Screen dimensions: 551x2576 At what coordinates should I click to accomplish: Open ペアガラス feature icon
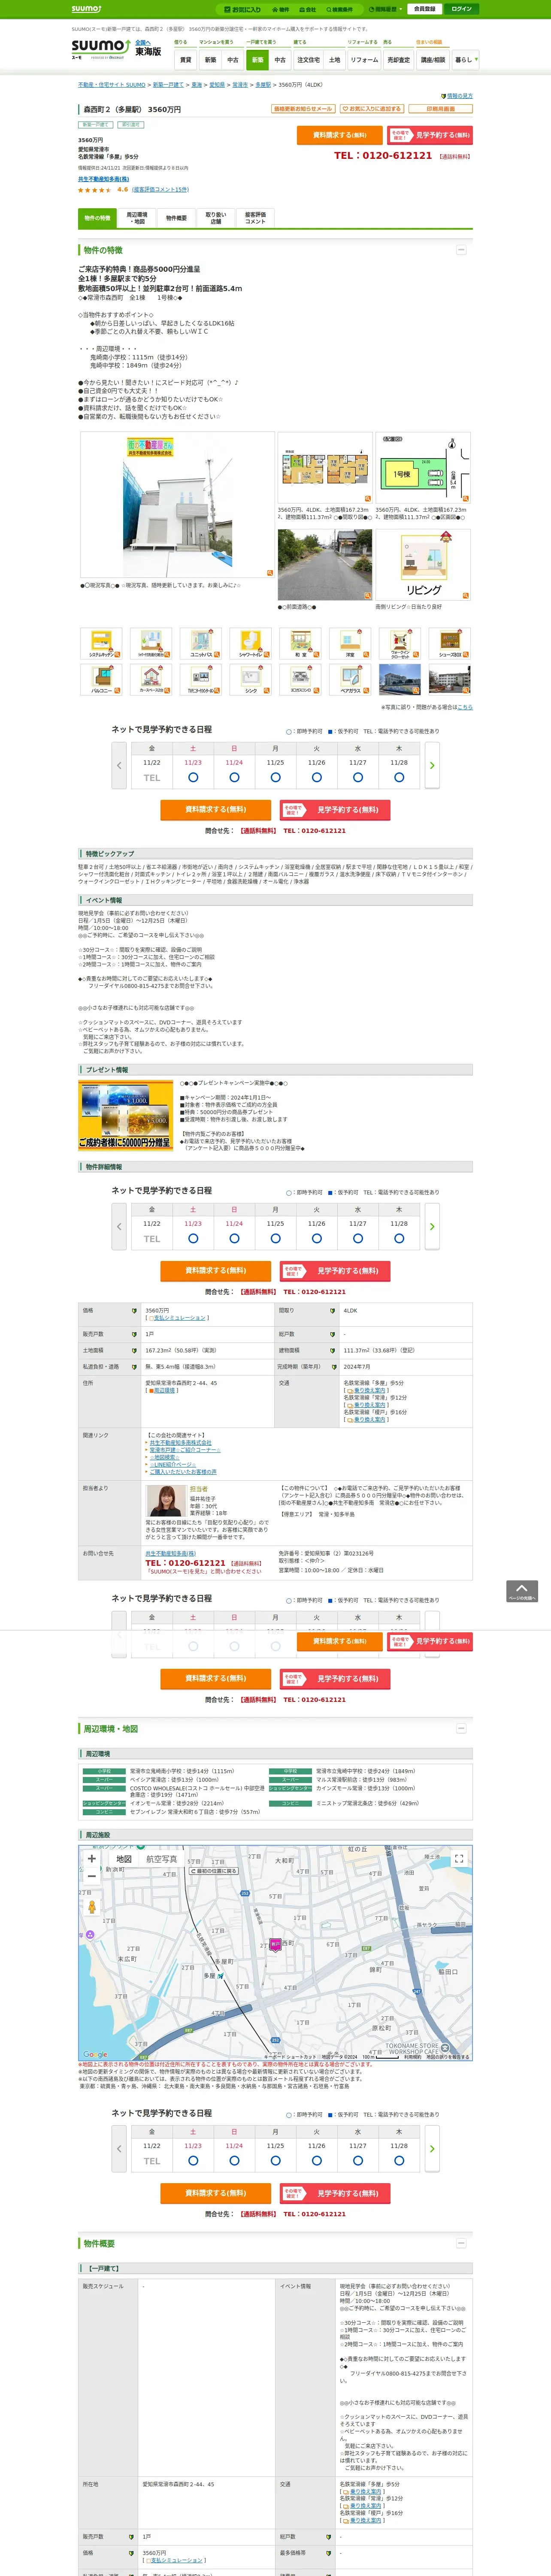tap(350, 679)
